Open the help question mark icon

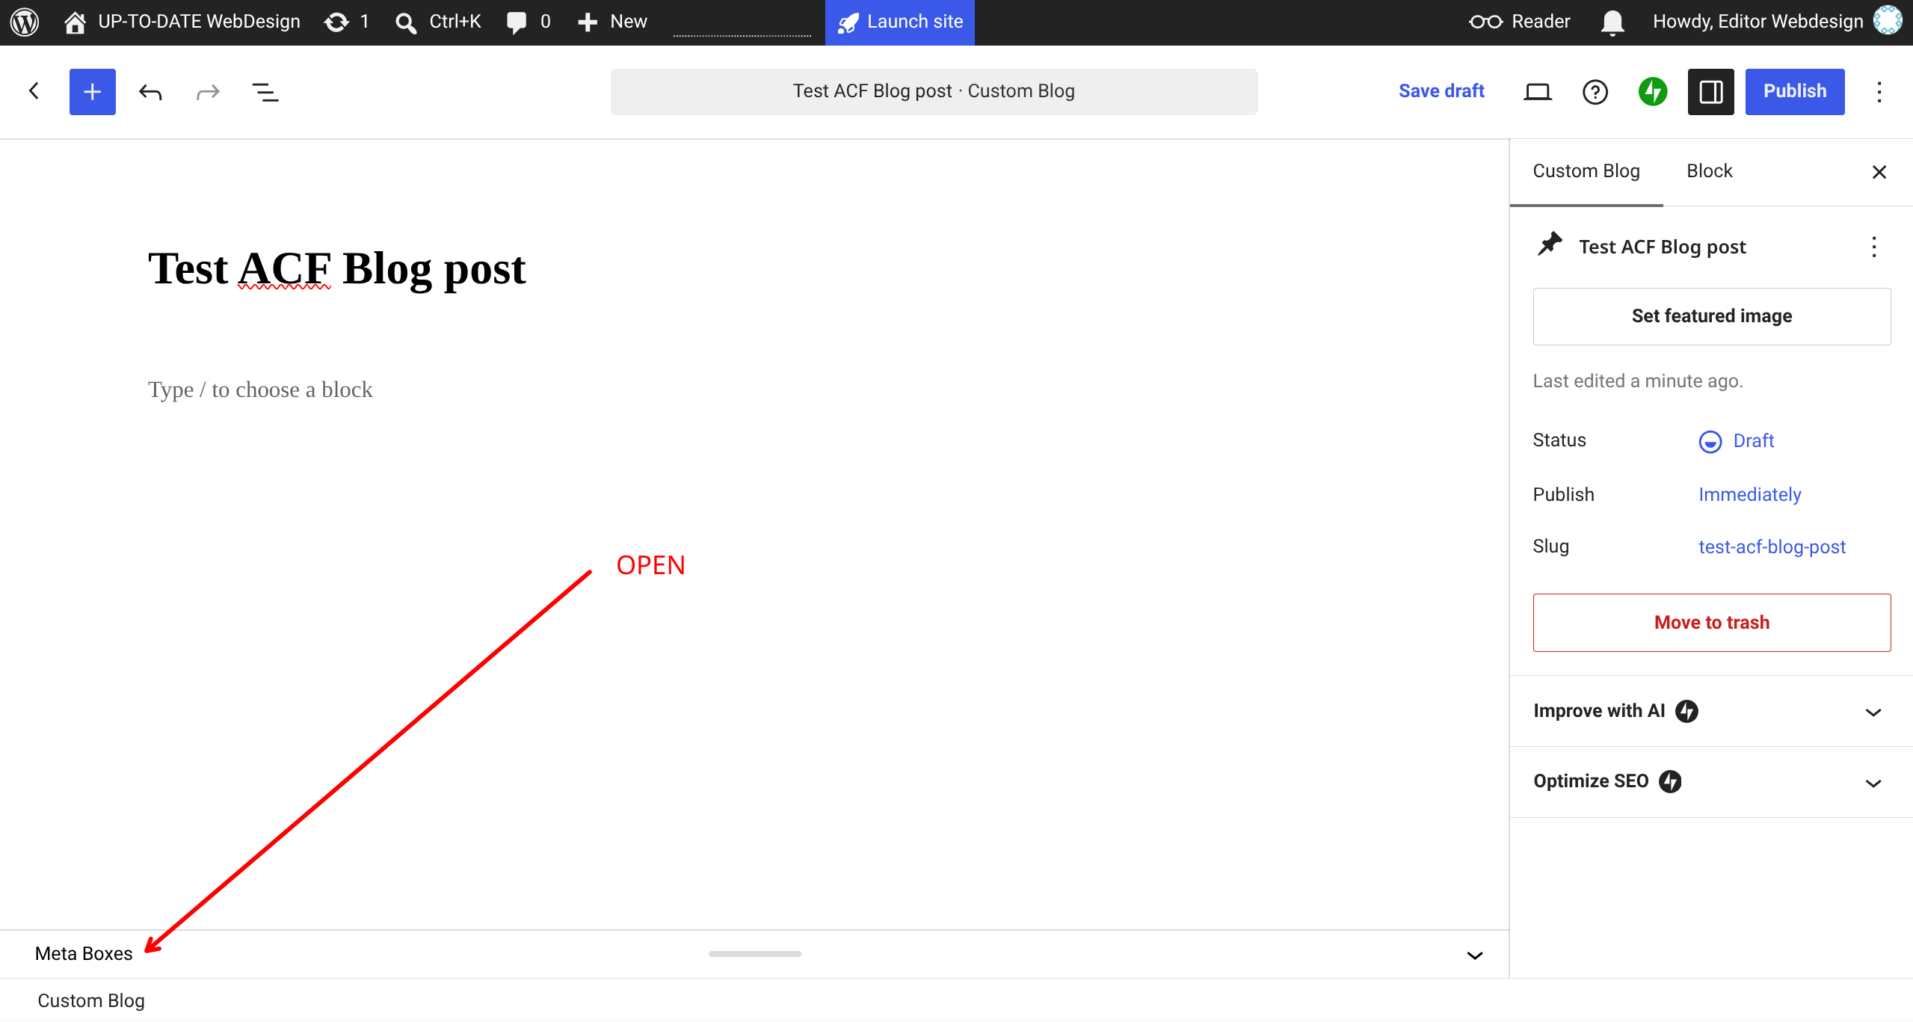pyautogui.click(x=1595, y=91)
